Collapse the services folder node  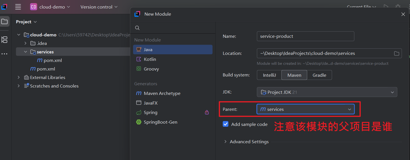(26, 52)
